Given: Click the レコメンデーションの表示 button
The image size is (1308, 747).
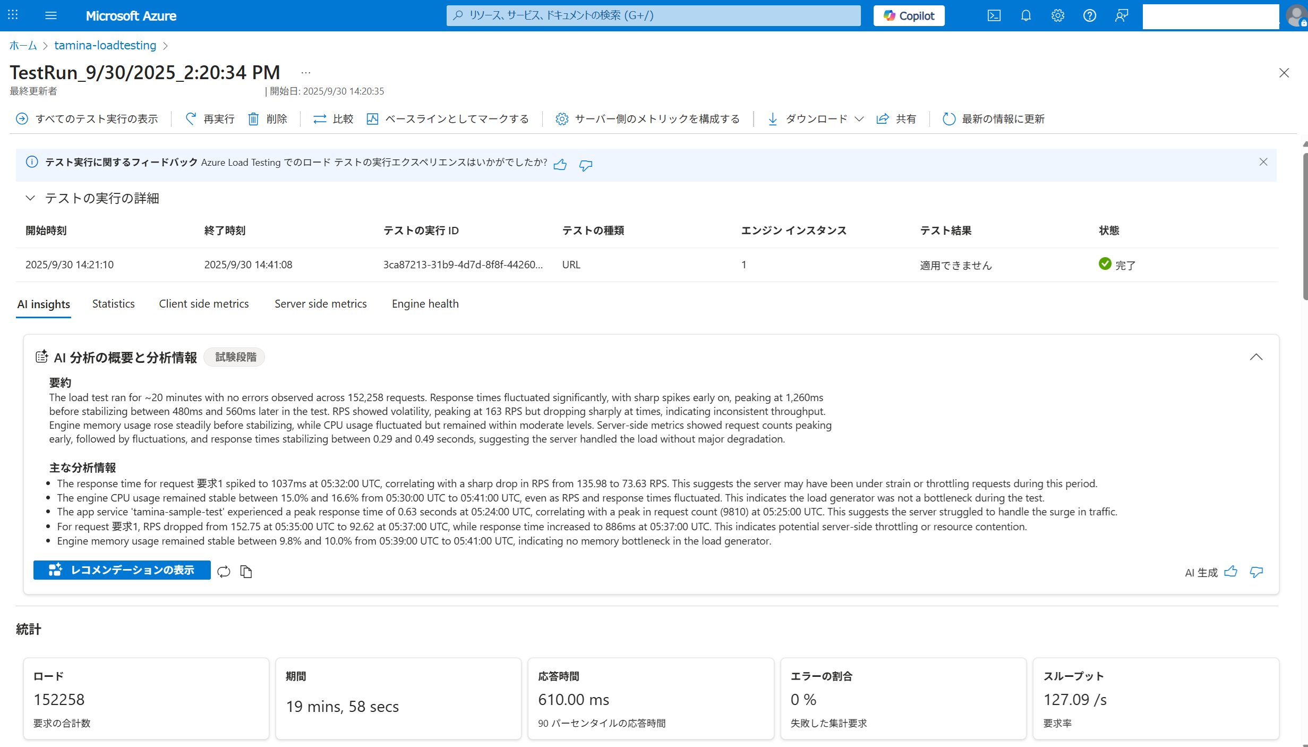Looking at the screenshot, I should [122, 570].
